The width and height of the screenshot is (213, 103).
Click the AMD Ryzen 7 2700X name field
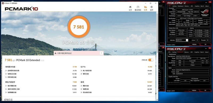tap(188, 10)
